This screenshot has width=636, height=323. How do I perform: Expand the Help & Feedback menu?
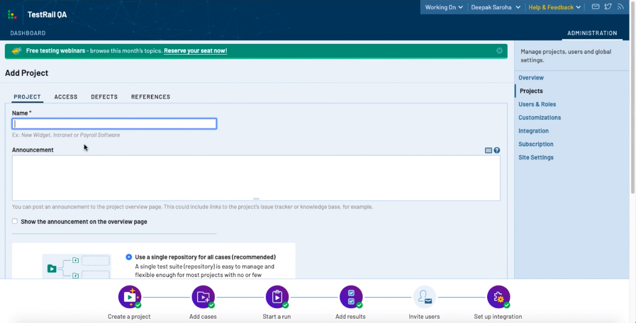coord(554,8)
